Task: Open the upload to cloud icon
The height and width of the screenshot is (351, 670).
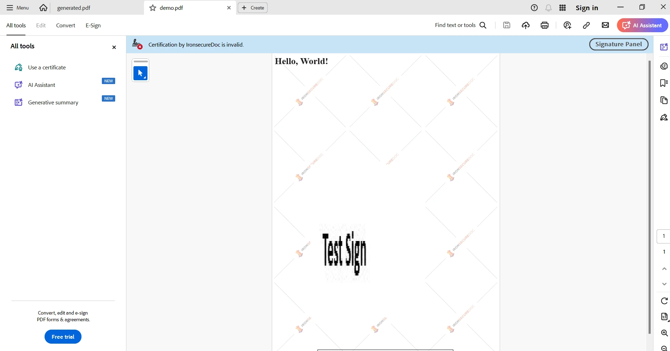Action: pyautogui.click(x=526, y=25)
